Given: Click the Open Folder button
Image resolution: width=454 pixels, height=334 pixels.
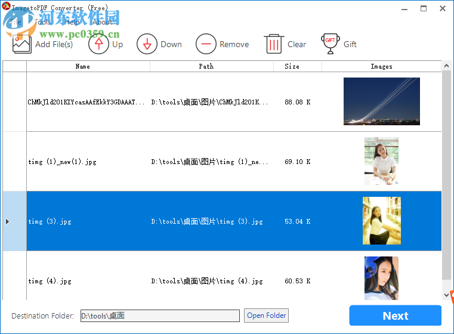Looking at the screenshot, I should point(267,315).
